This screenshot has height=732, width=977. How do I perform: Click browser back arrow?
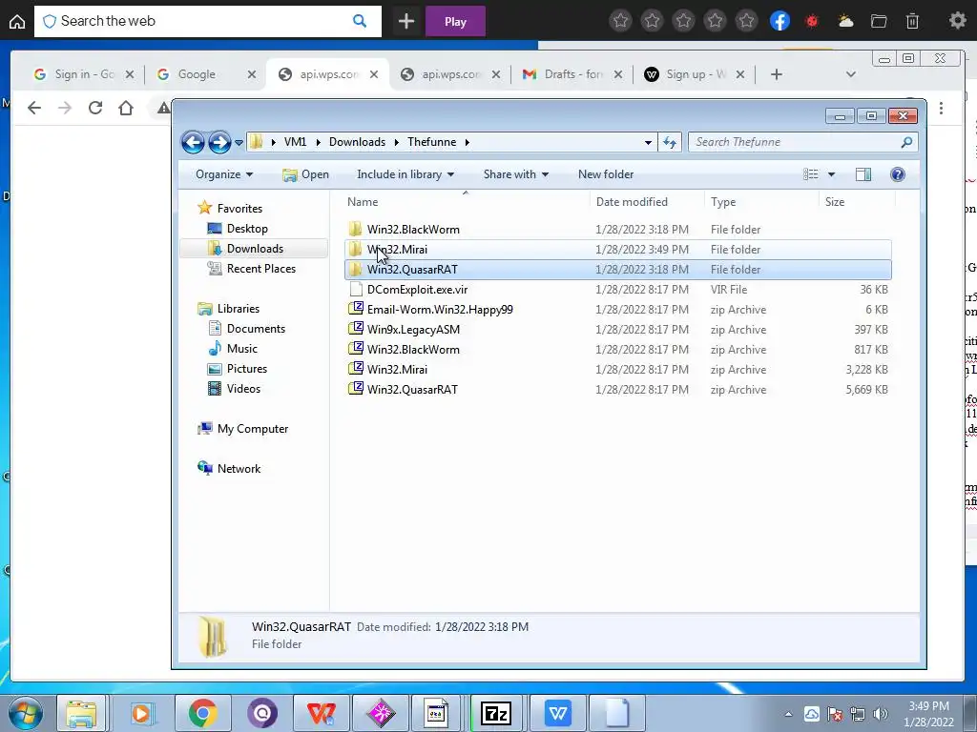[33, 108]
